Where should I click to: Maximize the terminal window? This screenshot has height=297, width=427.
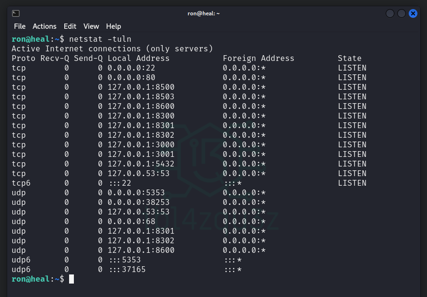402,13
